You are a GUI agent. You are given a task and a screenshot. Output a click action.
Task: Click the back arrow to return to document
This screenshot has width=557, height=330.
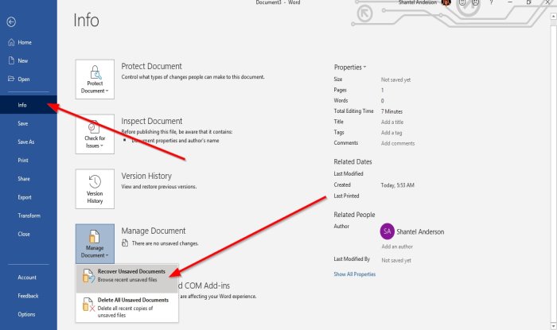(11, 22)
